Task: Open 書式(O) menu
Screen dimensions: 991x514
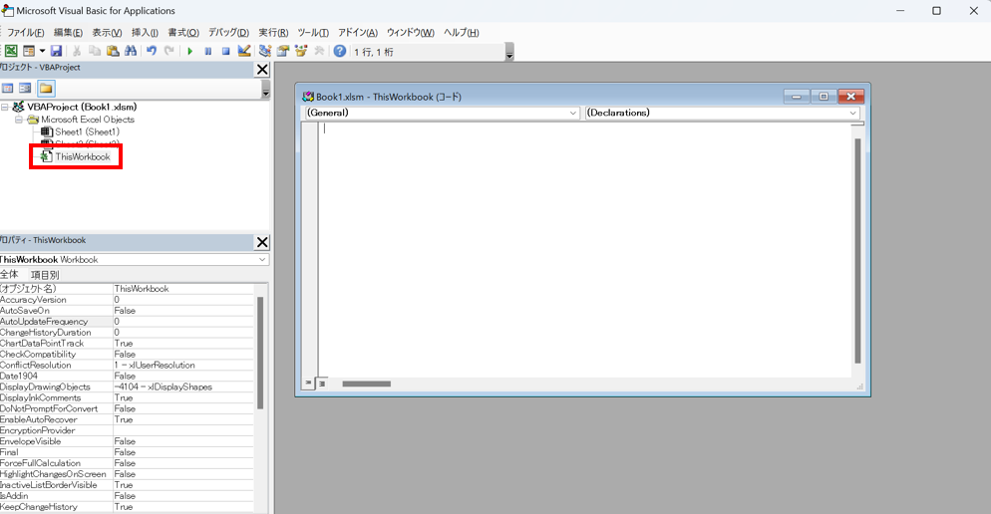Action: [x=183, y=32]
